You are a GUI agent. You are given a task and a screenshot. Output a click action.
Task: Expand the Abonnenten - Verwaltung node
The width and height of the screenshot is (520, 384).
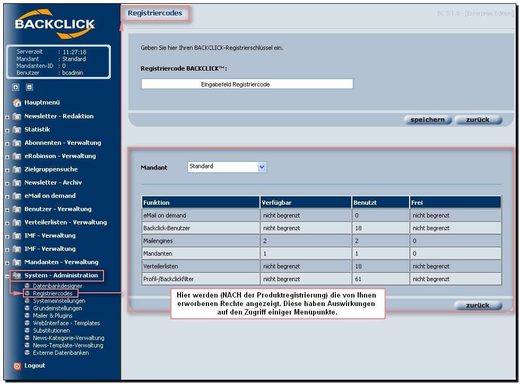pos(7,143)
